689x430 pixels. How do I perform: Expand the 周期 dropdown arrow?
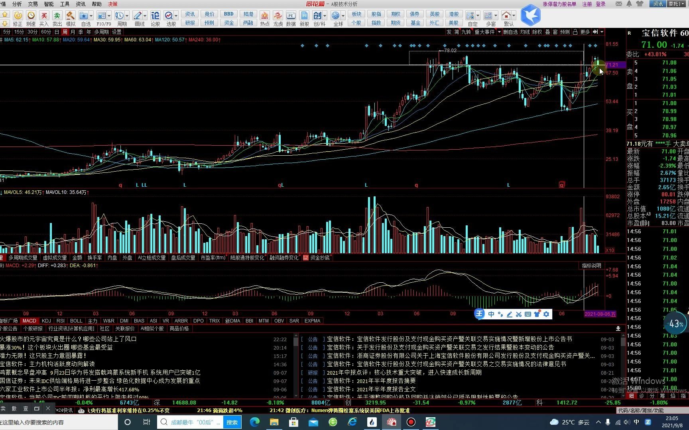coord(127,16)
